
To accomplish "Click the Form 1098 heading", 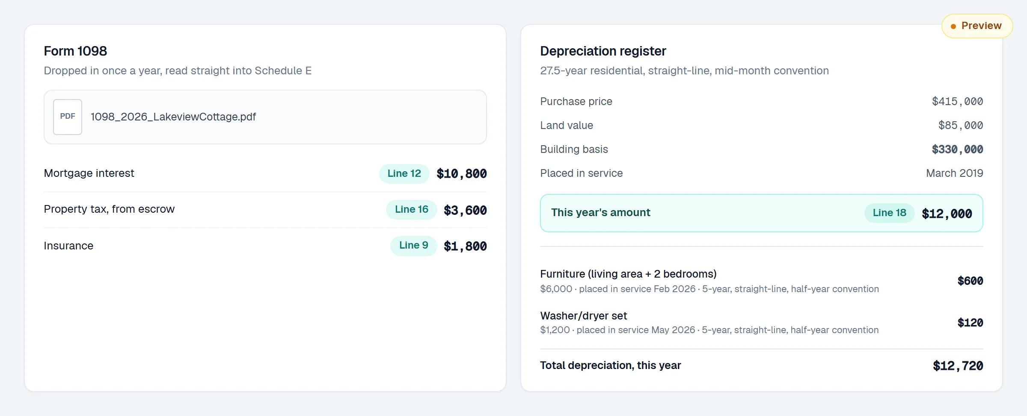I will (x=75, y=51).
